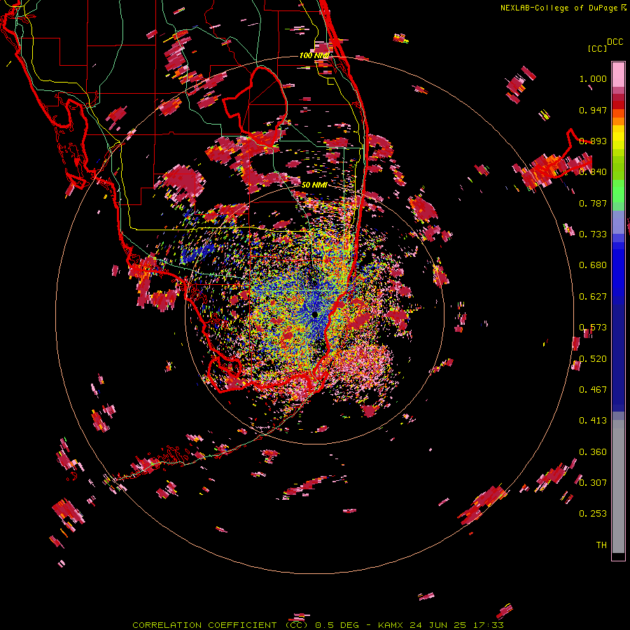
Task: Click the 0.787 scale value
Action: coord(593,203)
